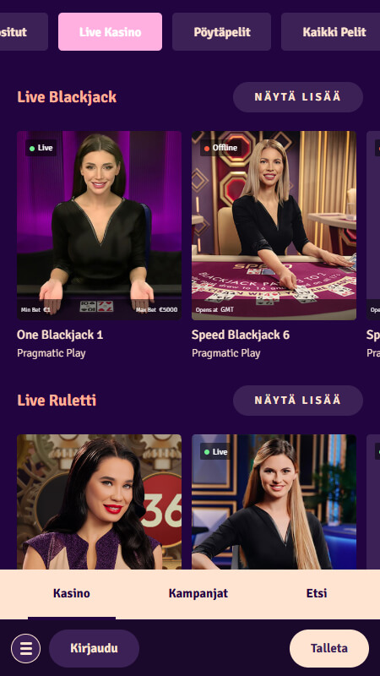
Task: Click the Talleta deposit button
Action: (x=329, y=648)
